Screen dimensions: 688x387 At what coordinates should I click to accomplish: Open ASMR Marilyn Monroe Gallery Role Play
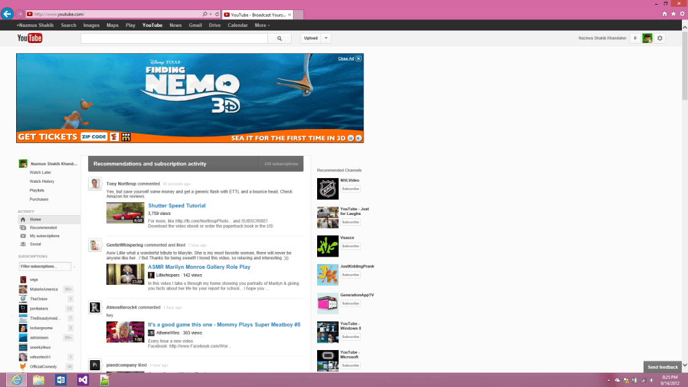pos(199,267)
